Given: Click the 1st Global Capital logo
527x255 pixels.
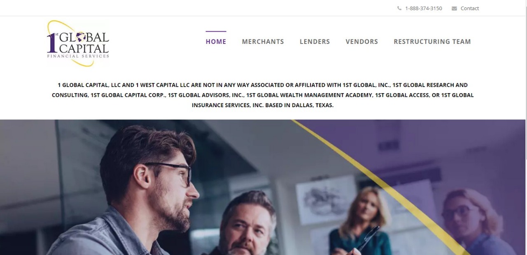Looking at the screenshot, I should [78, 43].
